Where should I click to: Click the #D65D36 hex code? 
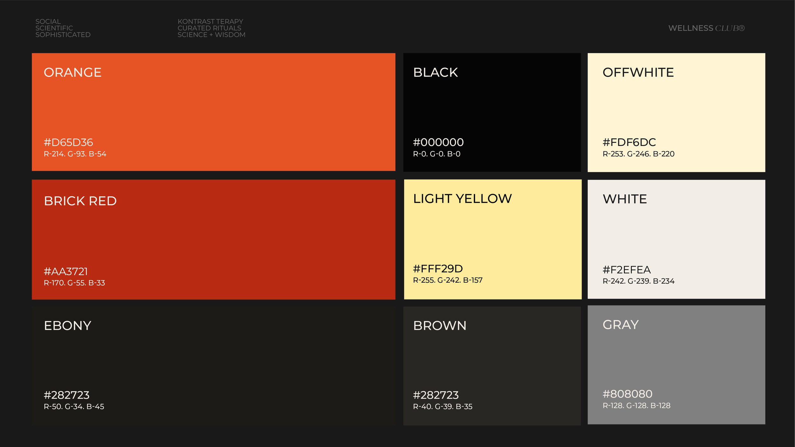[68, 142]
